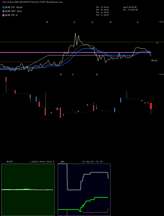The width and height of the screenshot is (164, 216).
Task: Select the 'DOW PT: 0' legend text
Action: coord(11,15)
